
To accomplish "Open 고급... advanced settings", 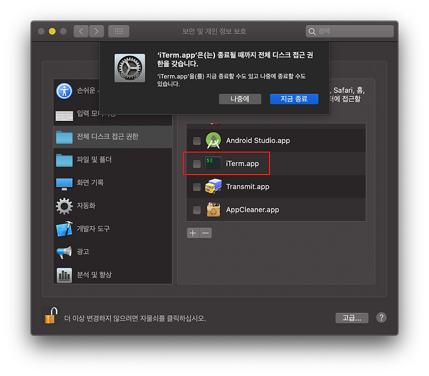I will 352,318.
